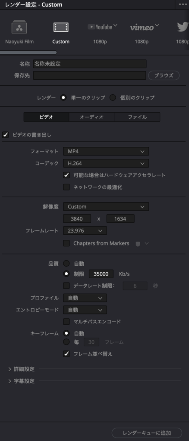Click the marker shield icon beside Chapters from Markers
The height and width of the screenshot is (441, 189).
coord(138,244)
